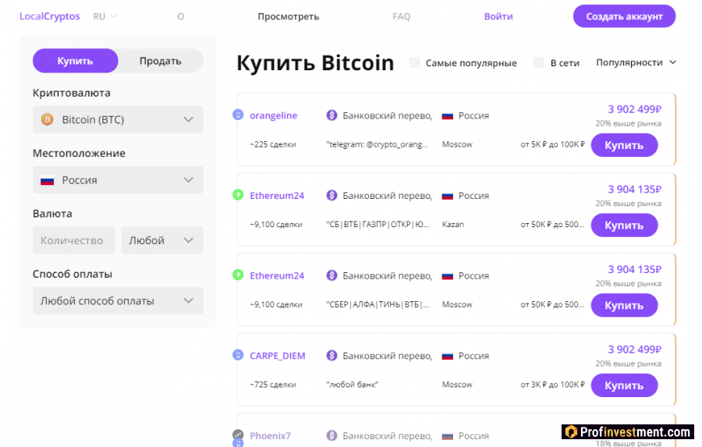The width and height of the screenshot is (702, 447).
Task: Click Купить for Ethereum24 Kazan offer
Action: (x=624, y=225)
